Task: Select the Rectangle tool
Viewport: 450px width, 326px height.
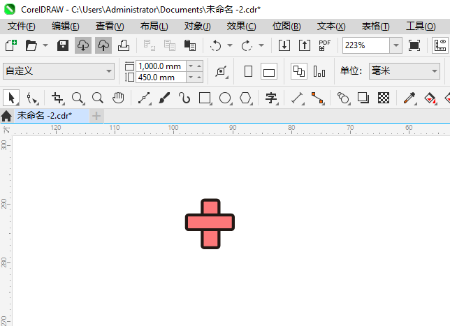Action: (205, 98)
